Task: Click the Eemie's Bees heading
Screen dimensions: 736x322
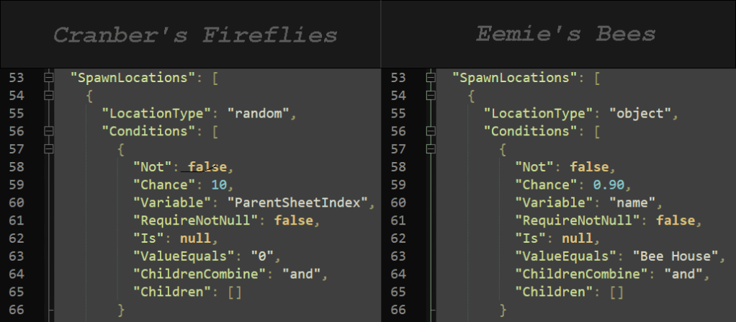Action: click(x=565, y=33)
